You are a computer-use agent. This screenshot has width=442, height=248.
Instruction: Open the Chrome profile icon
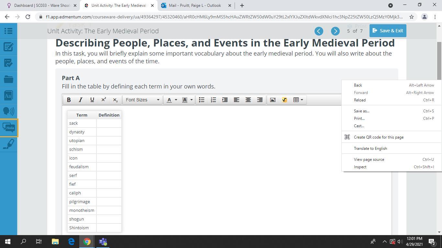pyautogui.click(x=425, y=17)
